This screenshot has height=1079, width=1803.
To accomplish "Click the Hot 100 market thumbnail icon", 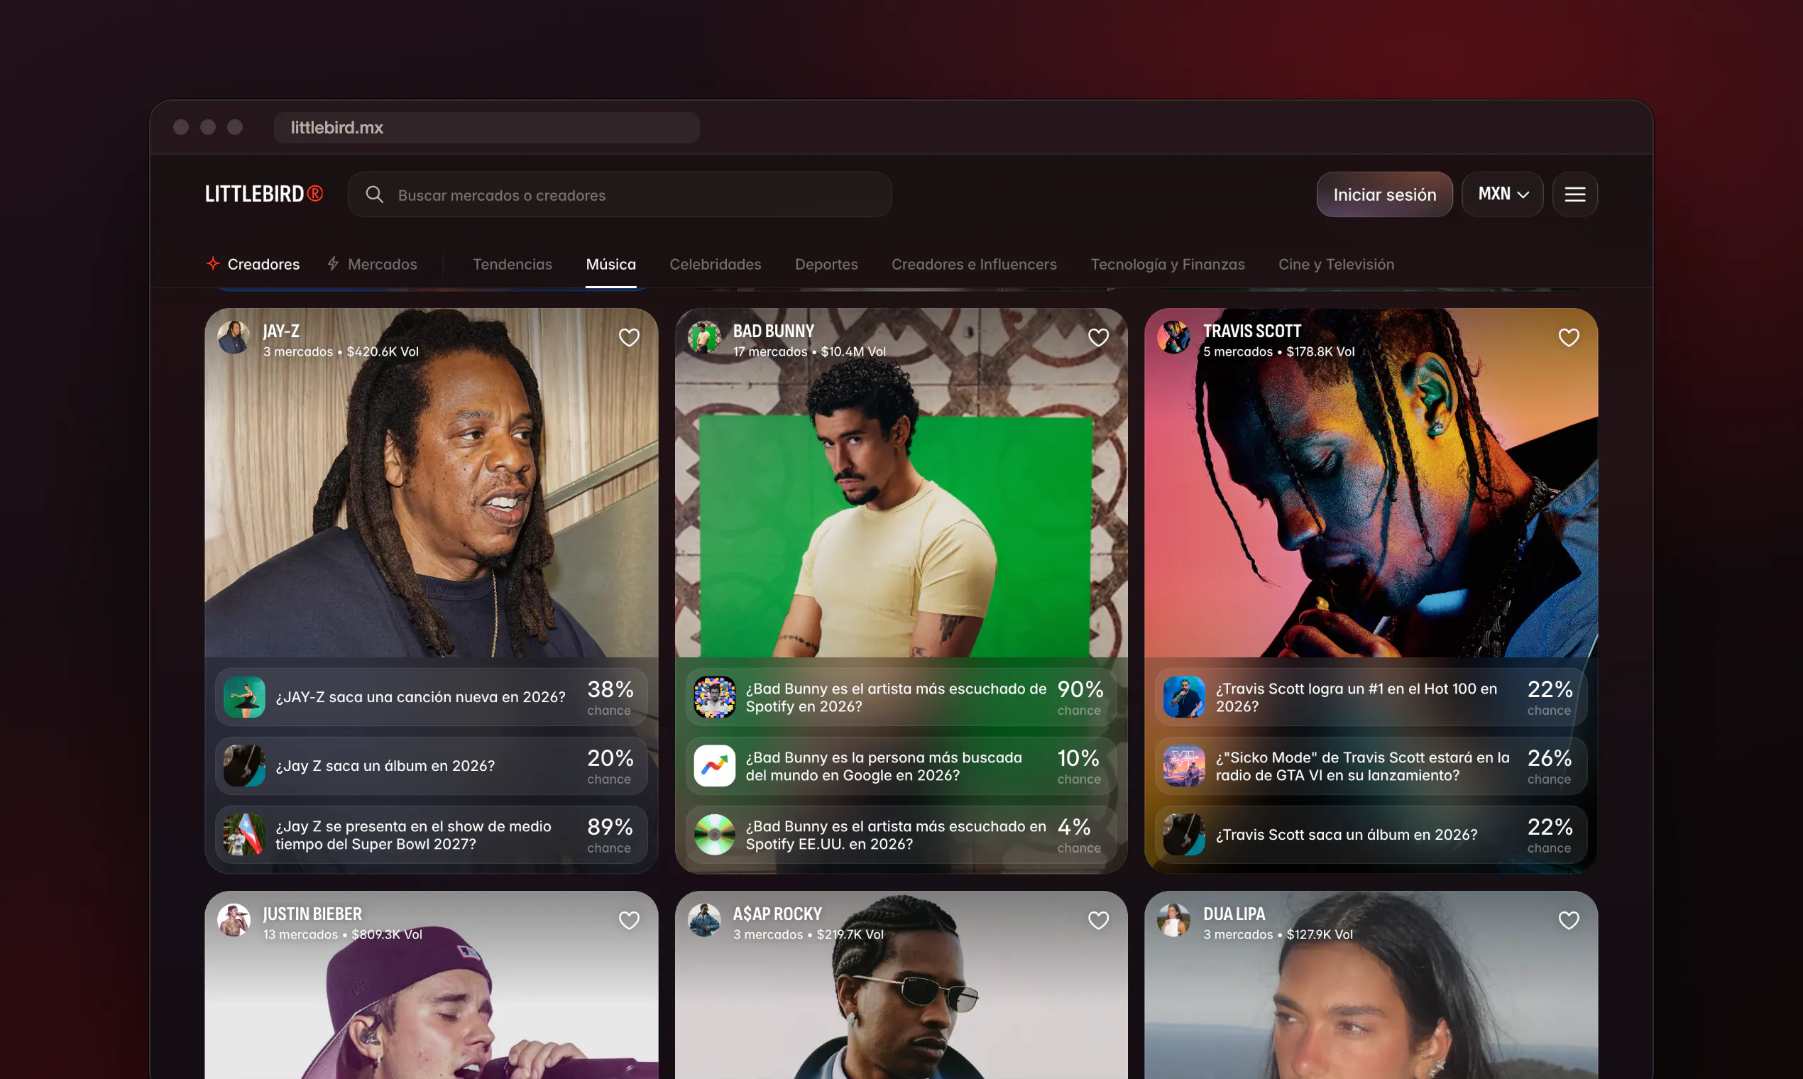I will click(x=1183, y=697).
